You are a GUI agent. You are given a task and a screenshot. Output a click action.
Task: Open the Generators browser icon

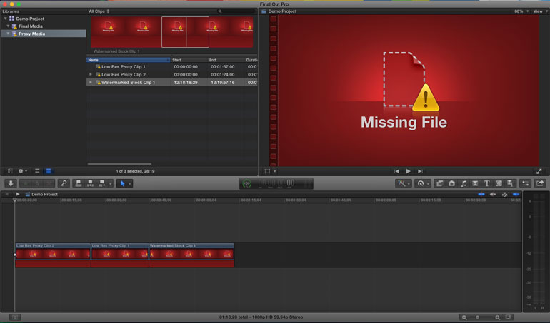coord(499,183)
